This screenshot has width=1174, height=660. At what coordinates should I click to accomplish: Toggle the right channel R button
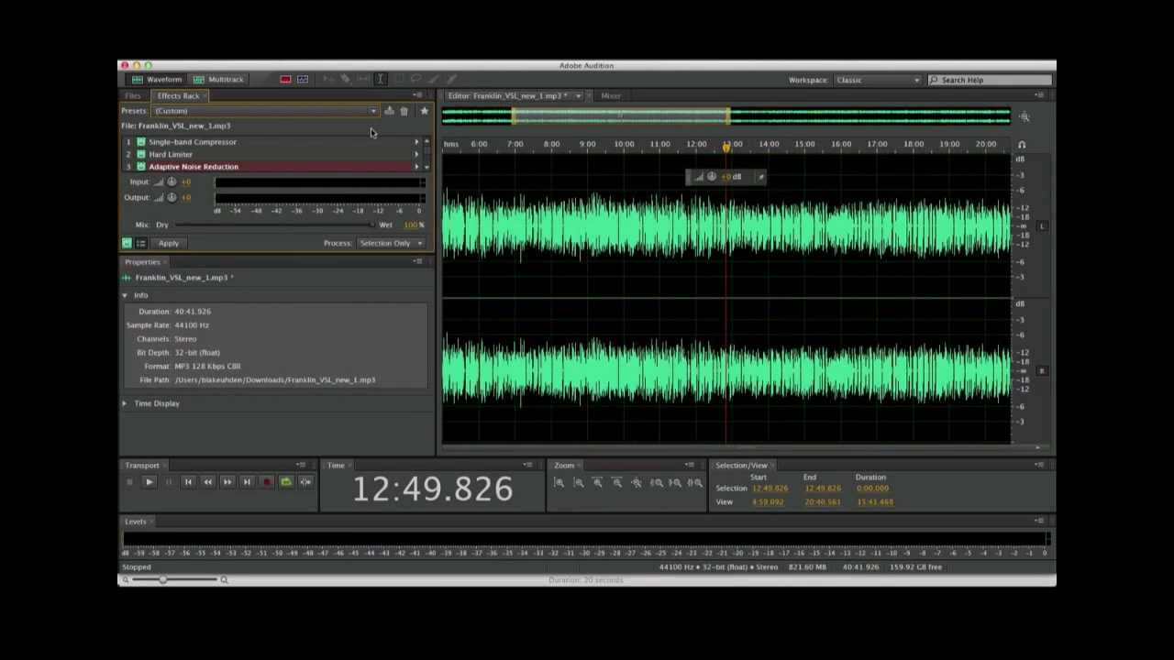1042,371
